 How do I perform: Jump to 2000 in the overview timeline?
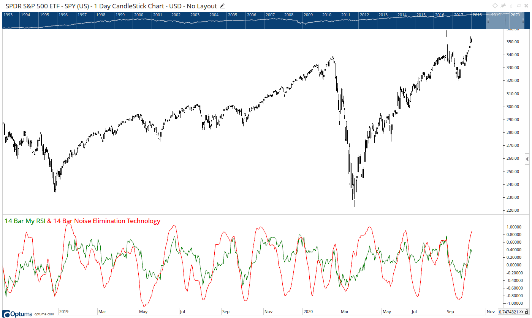click(x=139, y=15)
